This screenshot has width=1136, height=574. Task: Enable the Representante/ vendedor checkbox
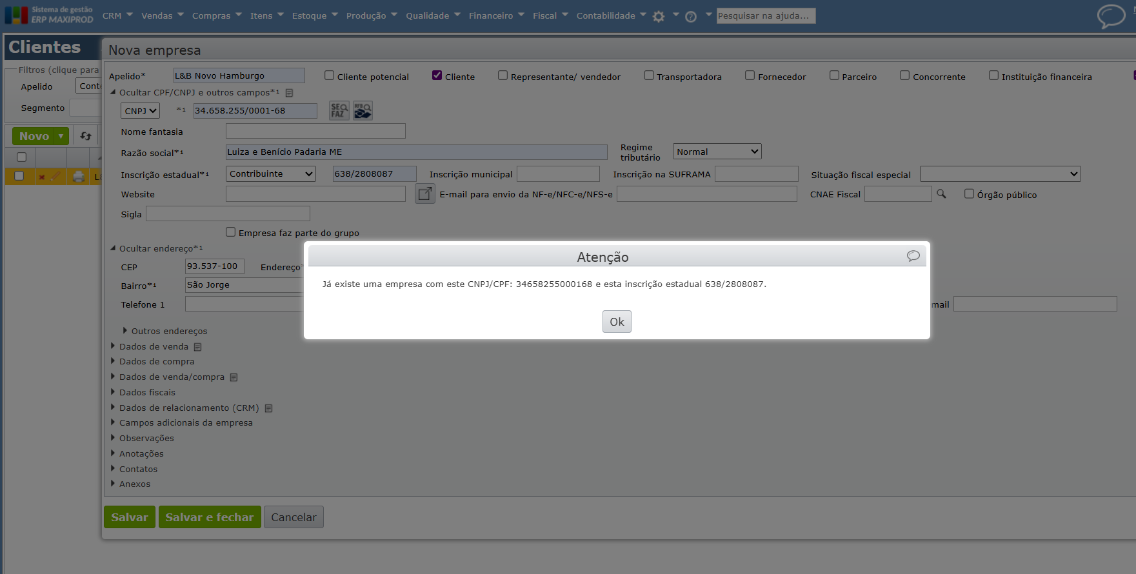(503, 75)
